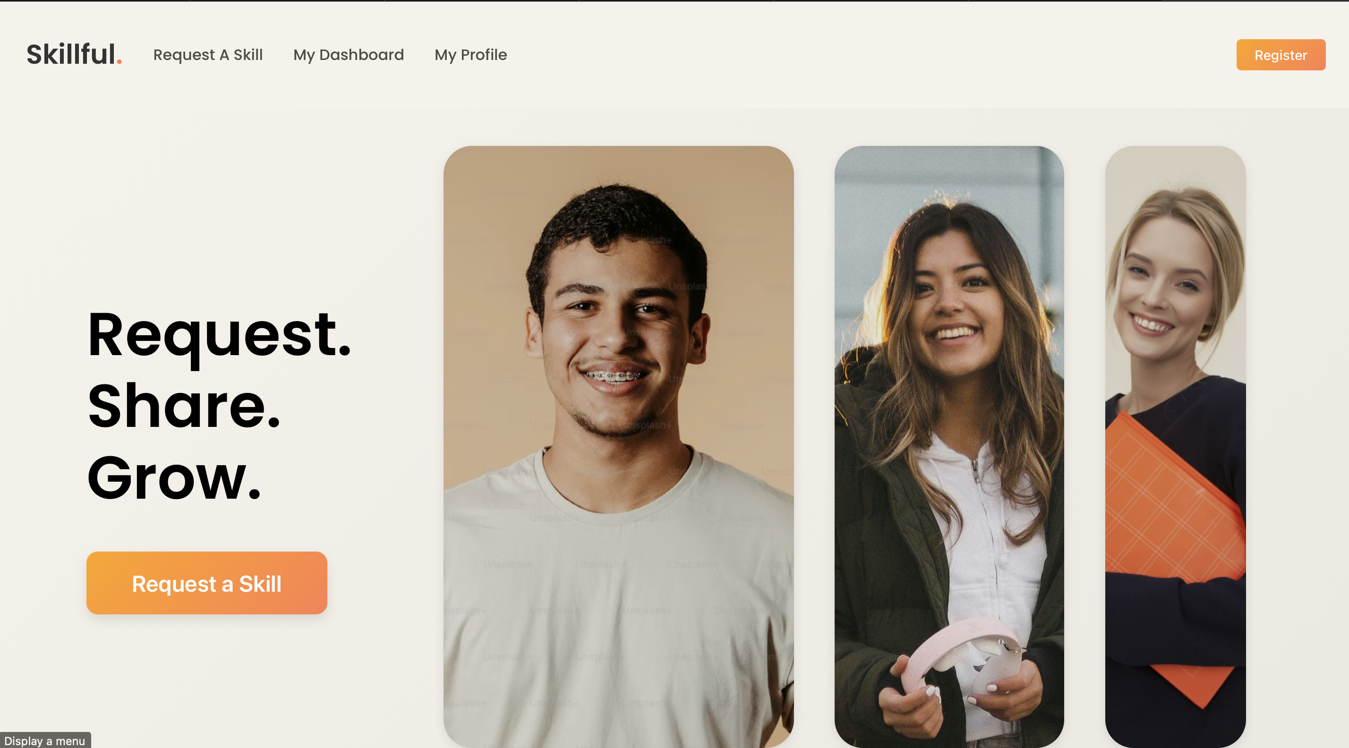Select the photo of the young man with braces
The width and height of the screenshot is (1349, 748).
618,447
